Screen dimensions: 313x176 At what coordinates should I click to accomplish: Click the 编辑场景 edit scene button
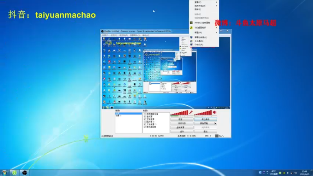[182, 123]
